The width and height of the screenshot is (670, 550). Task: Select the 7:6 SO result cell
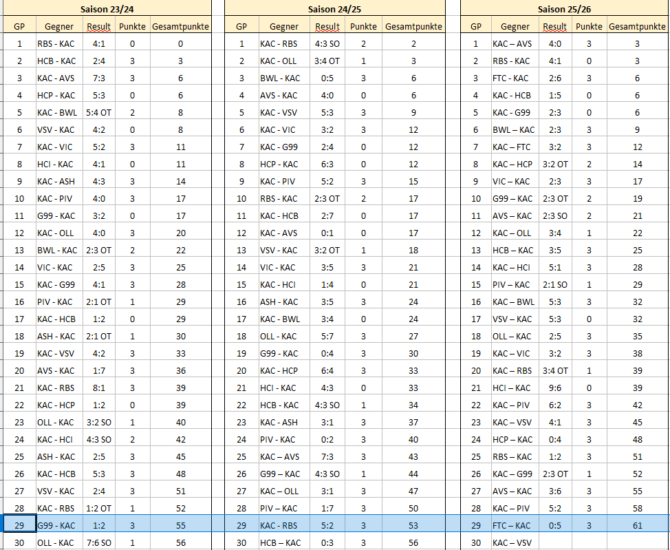[98, 542]
